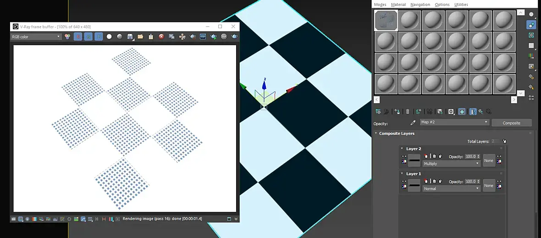Click the track mouse while rendering icon
Viewport: 541px width, 238px height.
pos(182,36)
